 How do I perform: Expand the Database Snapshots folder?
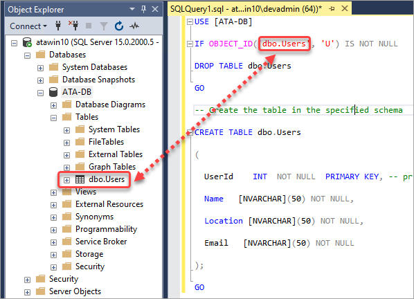click(x=40, y=80)
